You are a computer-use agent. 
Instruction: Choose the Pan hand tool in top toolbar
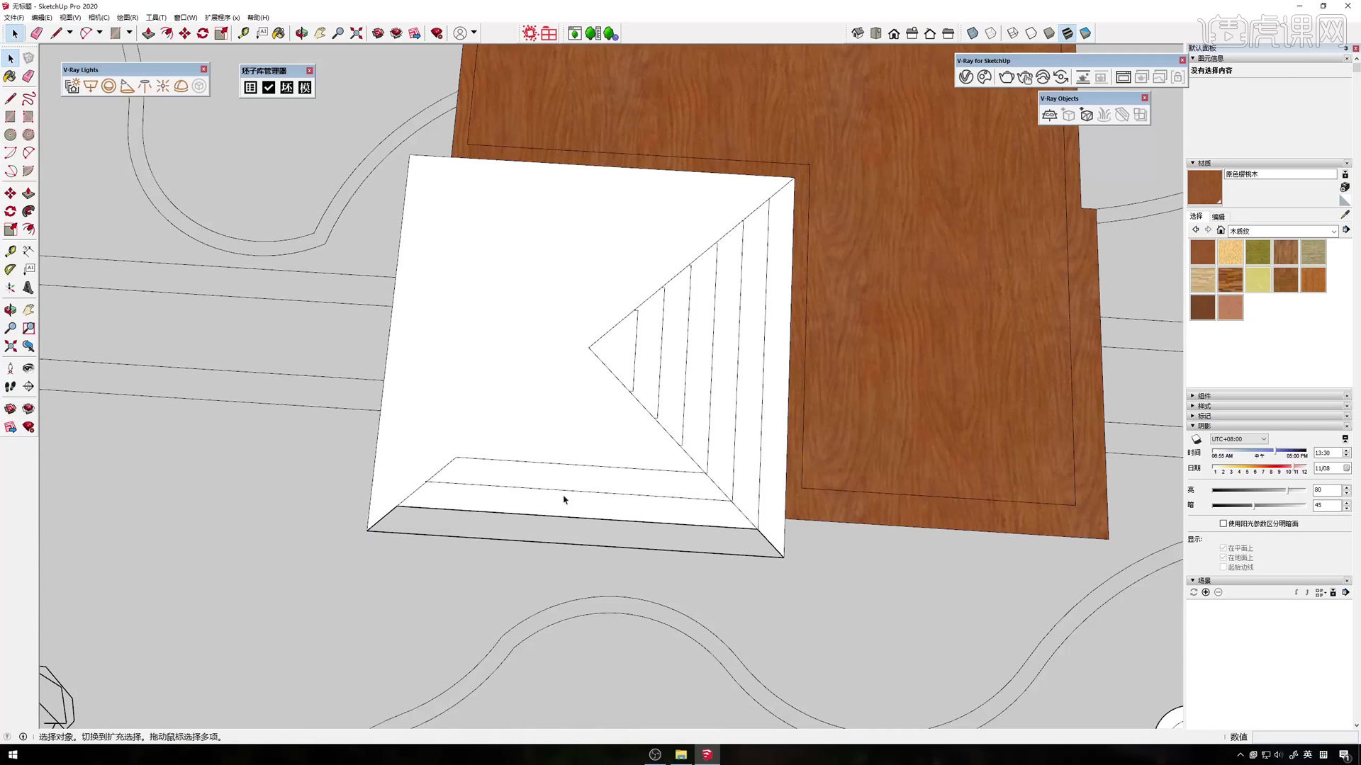(320, 33)
